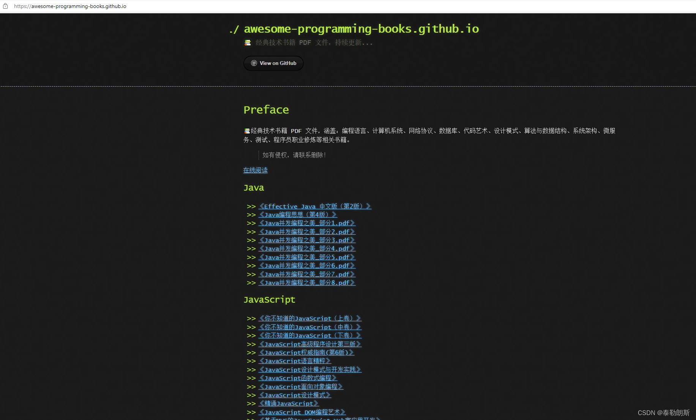Viewport: 696px width, 420px height.
Task: Open 《你不知道的JavaScript（中卷）》 link
Action: click(310, 327)
